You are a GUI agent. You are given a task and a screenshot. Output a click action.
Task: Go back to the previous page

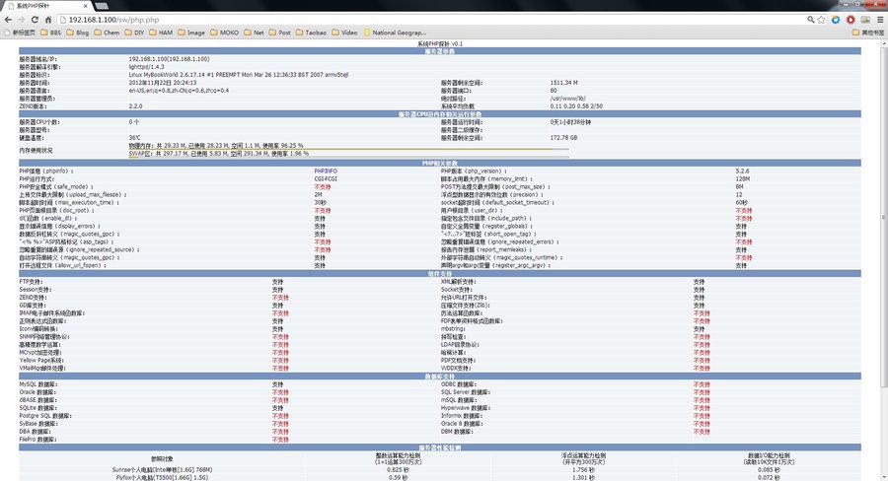click(x=8, y=20)
